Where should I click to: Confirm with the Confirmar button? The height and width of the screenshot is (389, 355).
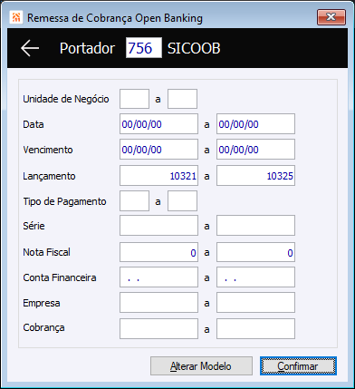click(x=298, y=366)
